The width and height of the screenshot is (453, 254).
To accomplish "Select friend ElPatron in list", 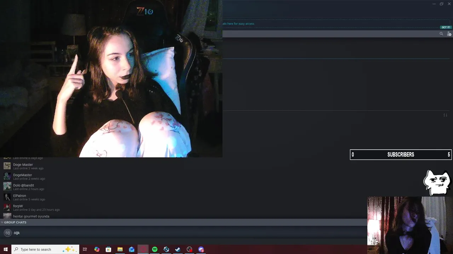I will click(19, 196).
